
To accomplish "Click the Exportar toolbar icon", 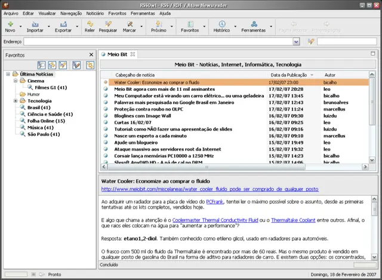I will pos(63,24).
